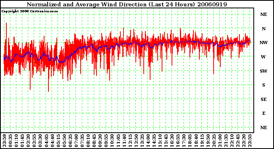Click the '02:55' time axis label
Screen dimensions: 274x149
34,141
